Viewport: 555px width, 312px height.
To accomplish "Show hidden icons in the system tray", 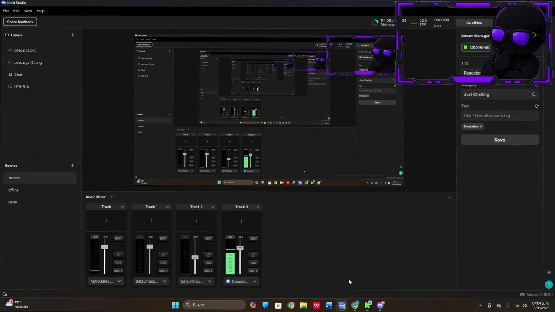I will 480,305.
